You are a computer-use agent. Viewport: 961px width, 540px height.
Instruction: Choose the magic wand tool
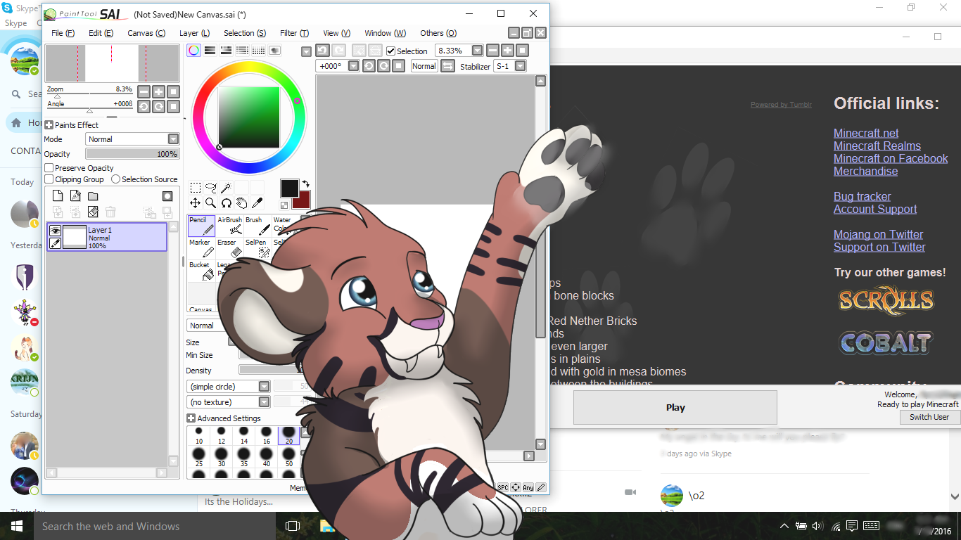(x=226, y=188)
